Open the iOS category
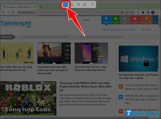 (125, 20)
